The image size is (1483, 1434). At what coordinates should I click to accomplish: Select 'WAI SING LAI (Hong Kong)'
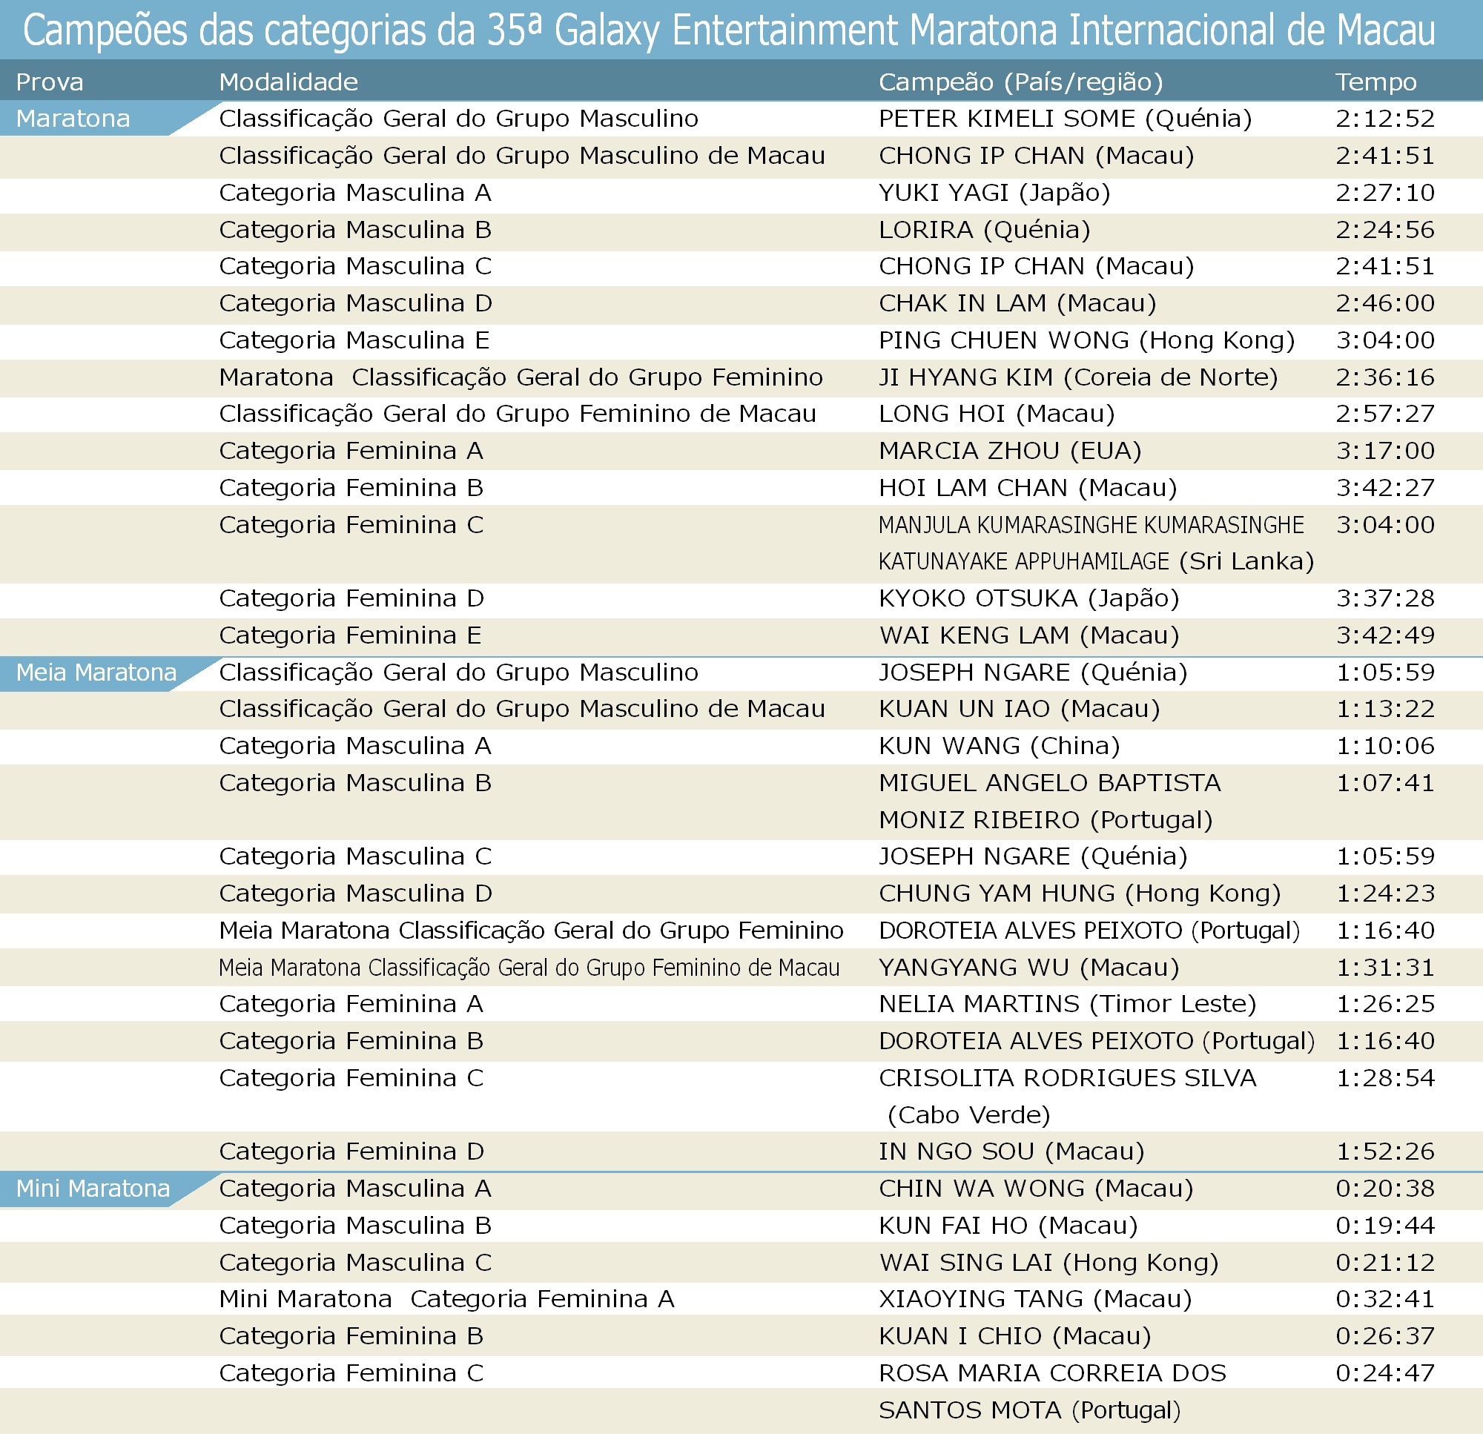point(1048,1263)
